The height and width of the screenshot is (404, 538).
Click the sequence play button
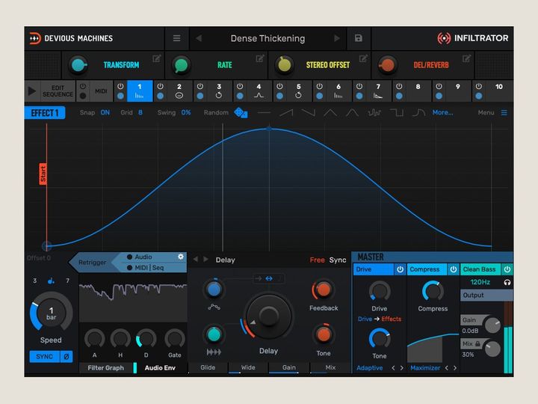tap(32, 91)
